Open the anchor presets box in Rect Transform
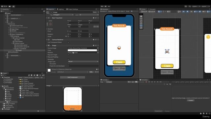The image size is (211, 119). [50, 24]
